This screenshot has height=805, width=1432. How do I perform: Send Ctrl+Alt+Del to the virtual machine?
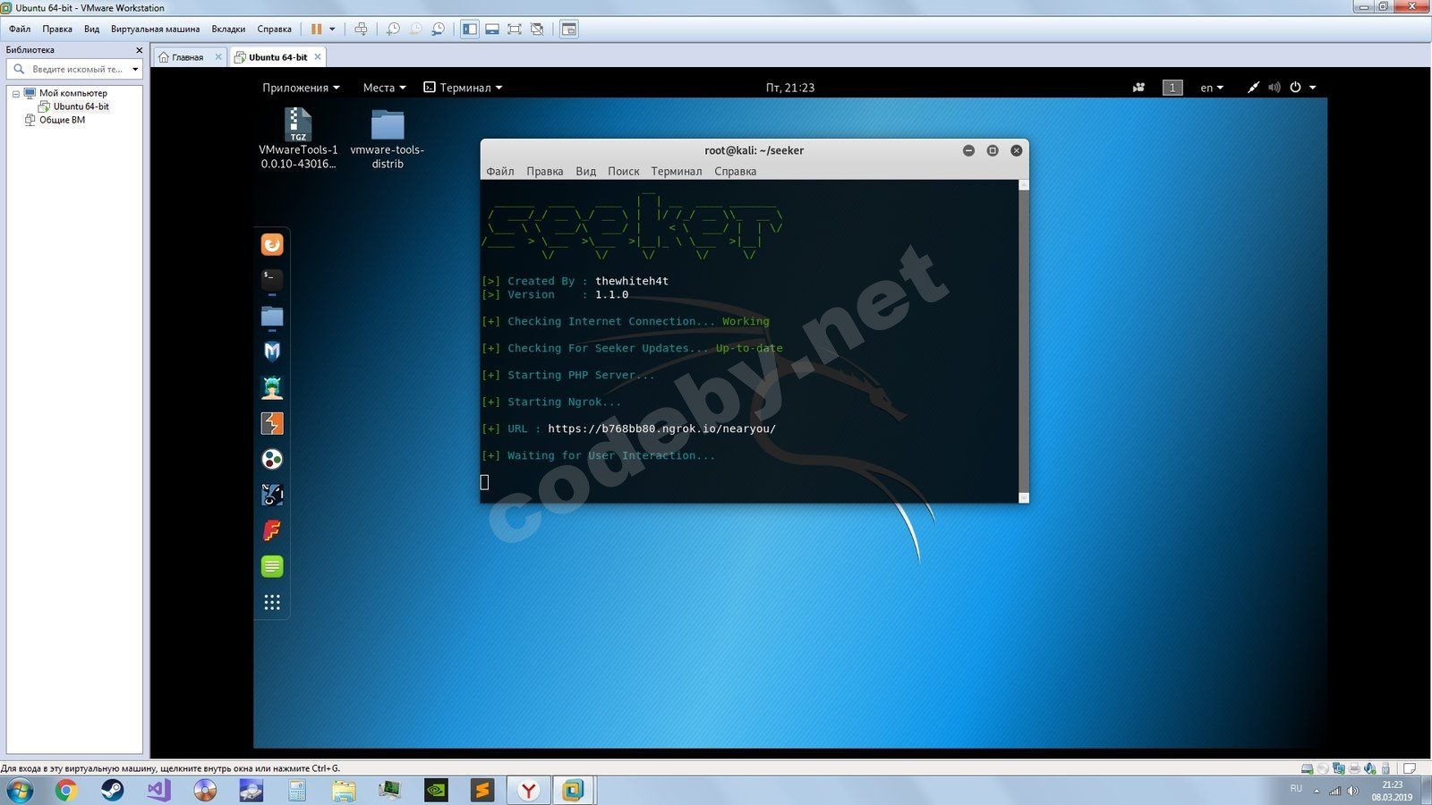point(361,29)
